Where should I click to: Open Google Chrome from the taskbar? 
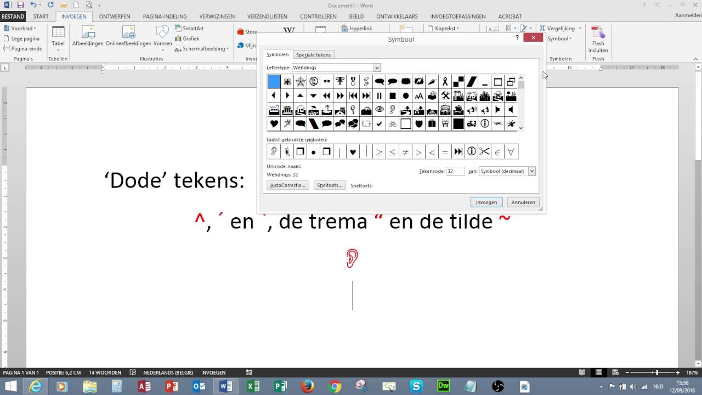(335, 386)
